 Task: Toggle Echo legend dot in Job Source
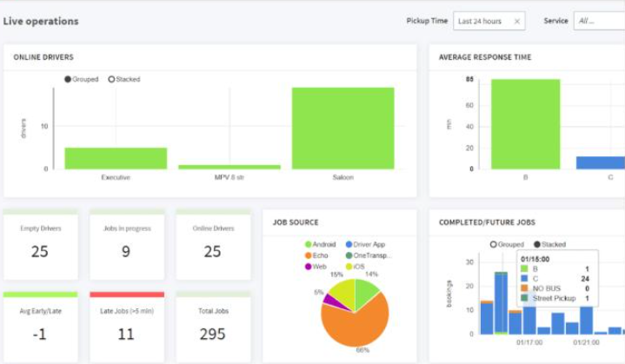pos(308,255)
